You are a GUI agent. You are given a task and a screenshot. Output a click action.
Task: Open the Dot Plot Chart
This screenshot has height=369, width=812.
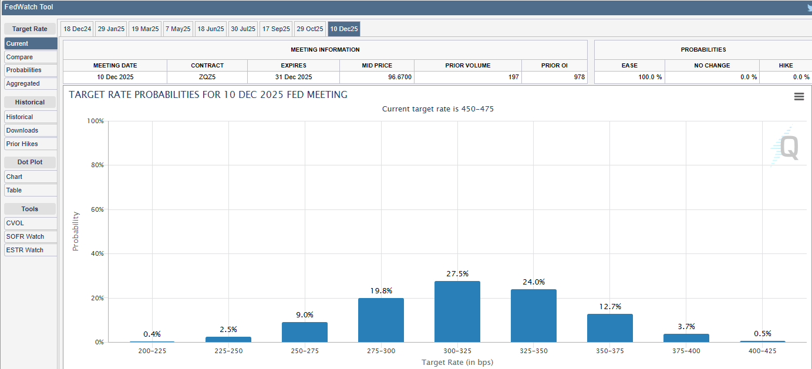pos(31,177)
